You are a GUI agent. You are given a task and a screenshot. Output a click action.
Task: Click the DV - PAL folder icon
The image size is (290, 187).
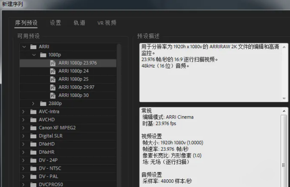tap(33, 177)
